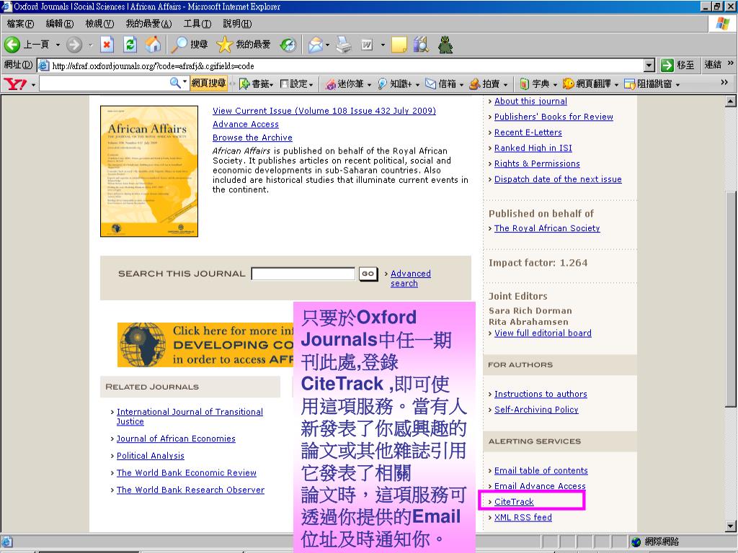This screenshot has width=738, height=553.
Task: Click the Back arrow button
Action: [12, 45]
